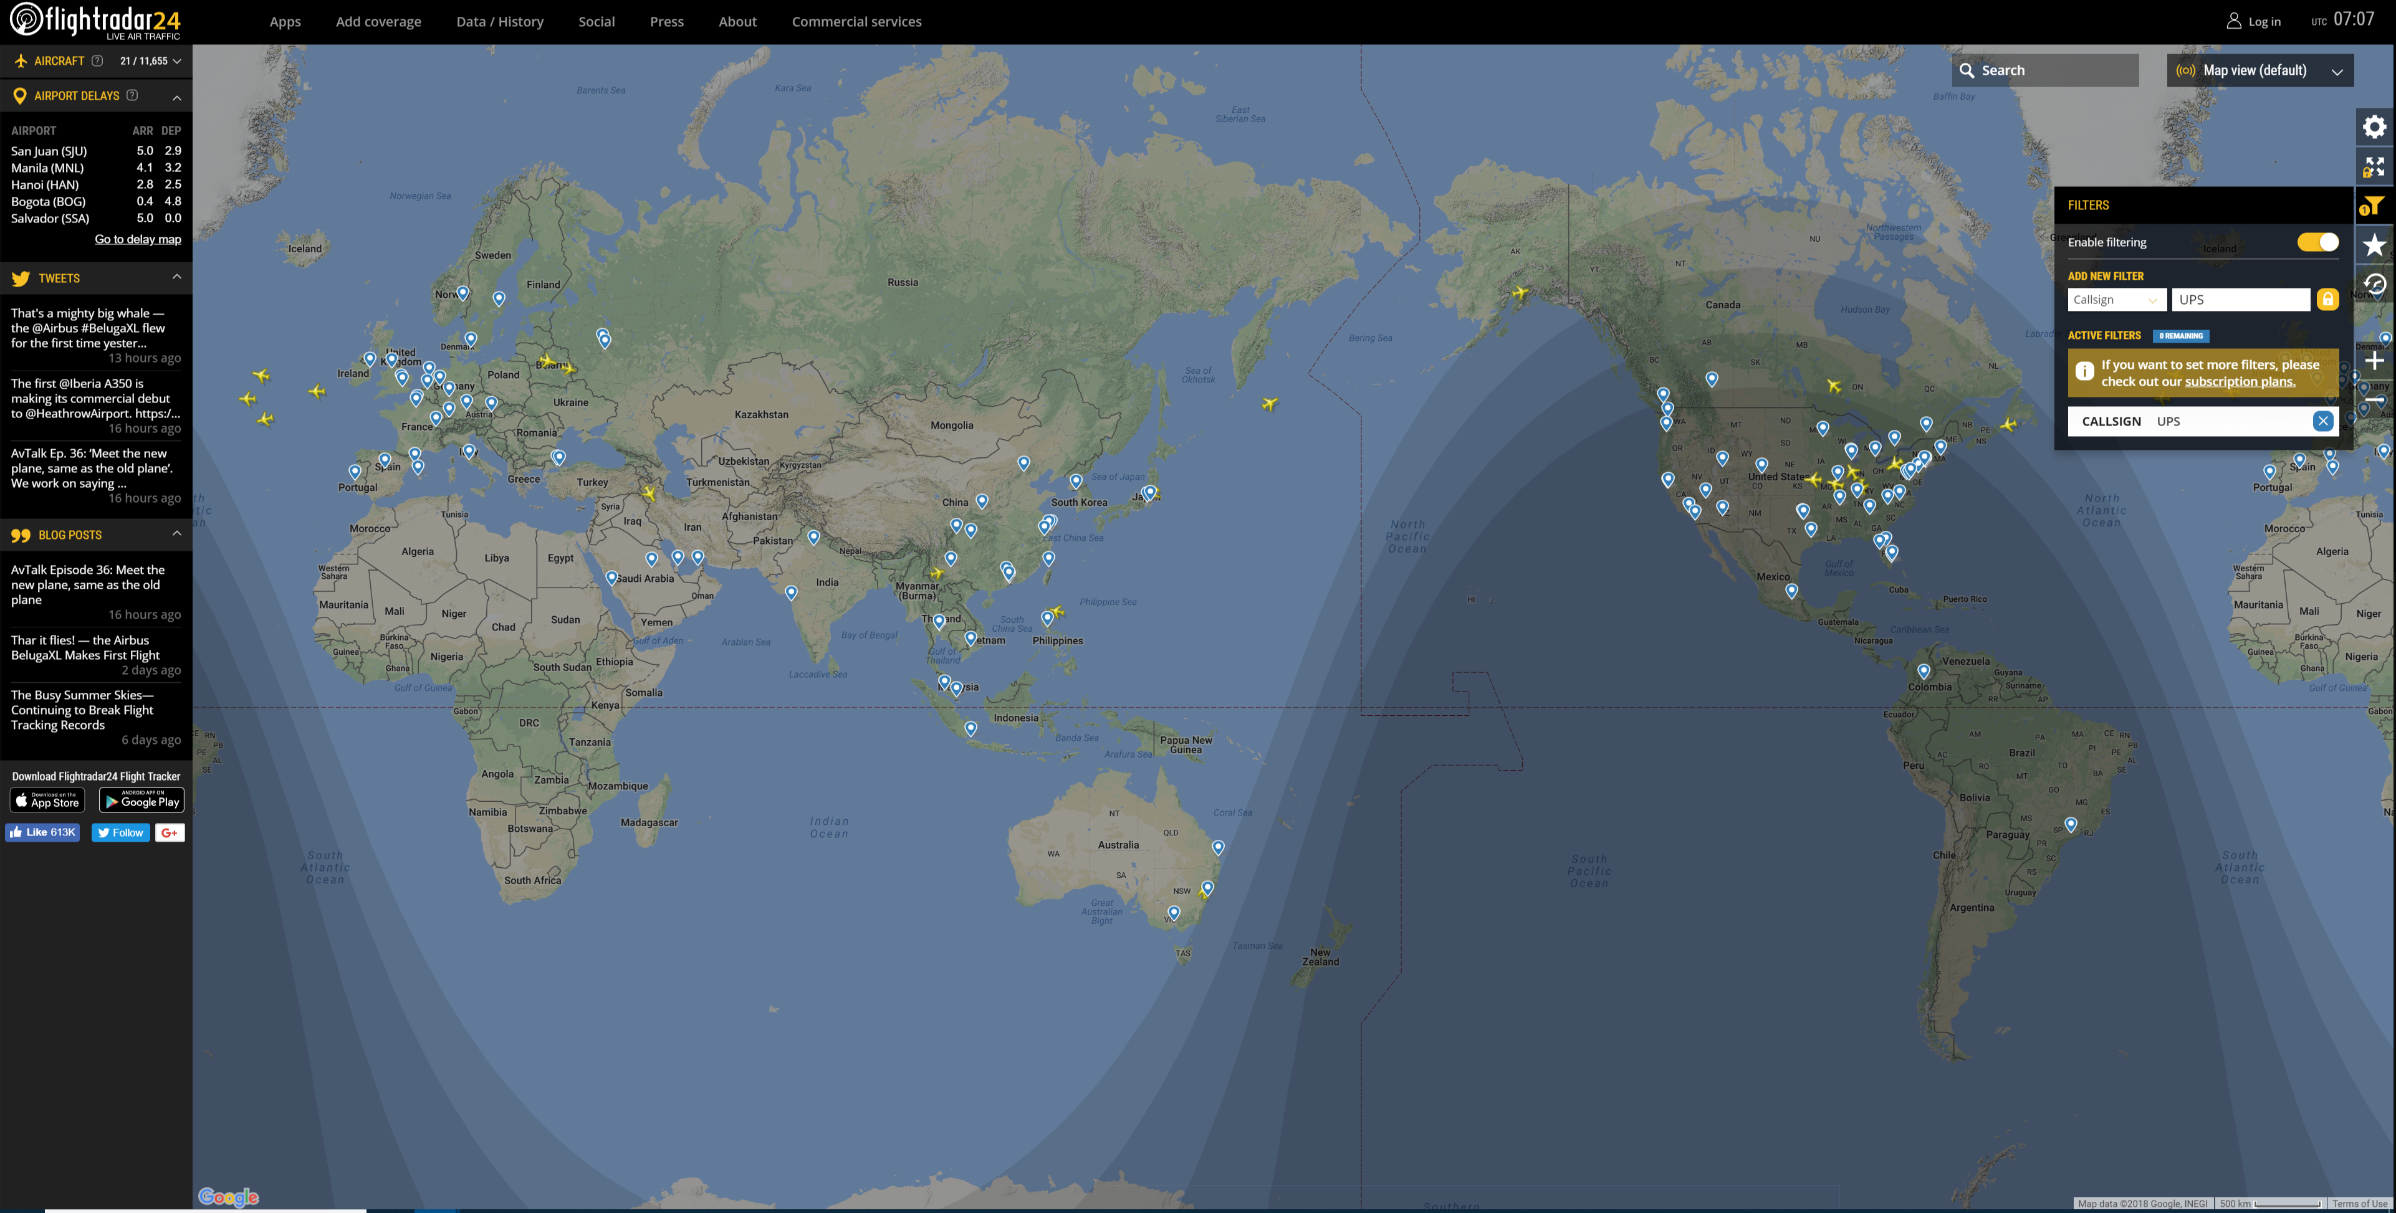Click the Go to delay map link
This screenshot has height=1213, width=2396.
click(138, 239)
